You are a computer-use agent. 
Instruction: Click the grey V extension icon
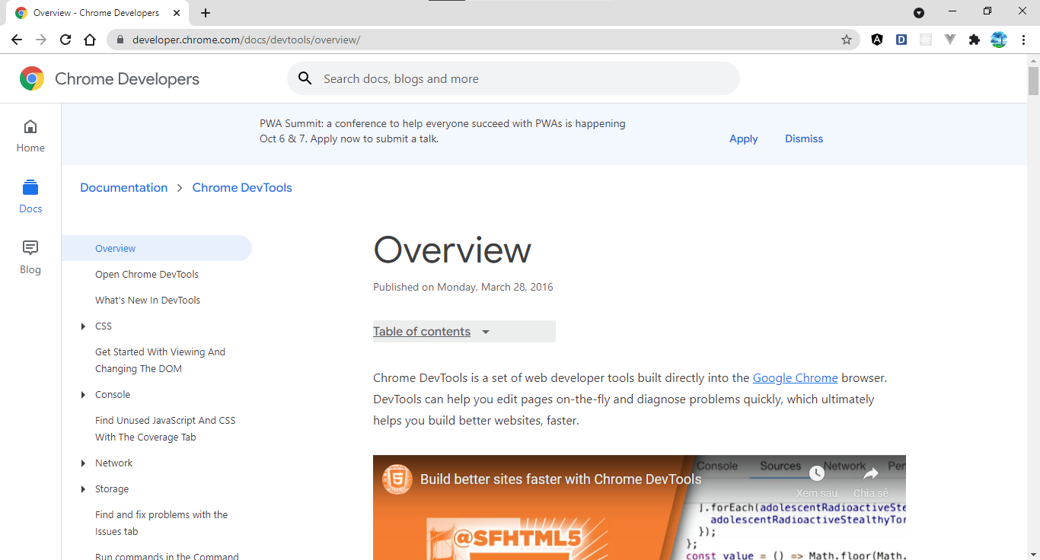click(950, 40)
